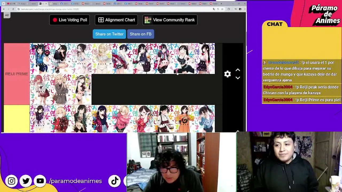Select cover of pink-haired girl in red skirt
Image resolution: width=342 pixels, height=192 pixels.
click(40, 89)
